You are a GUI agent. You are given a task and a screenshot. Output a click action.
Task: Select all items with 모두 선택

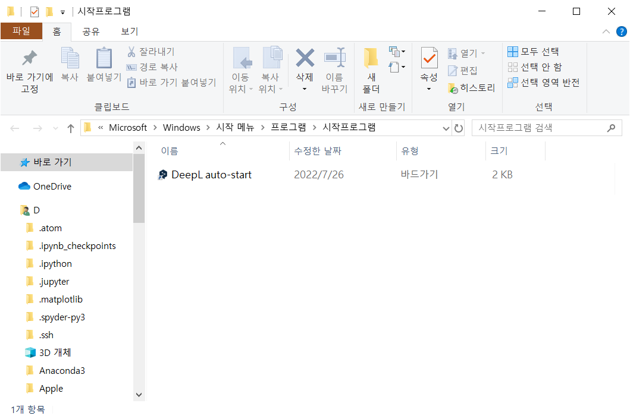(x=533, y=52)
